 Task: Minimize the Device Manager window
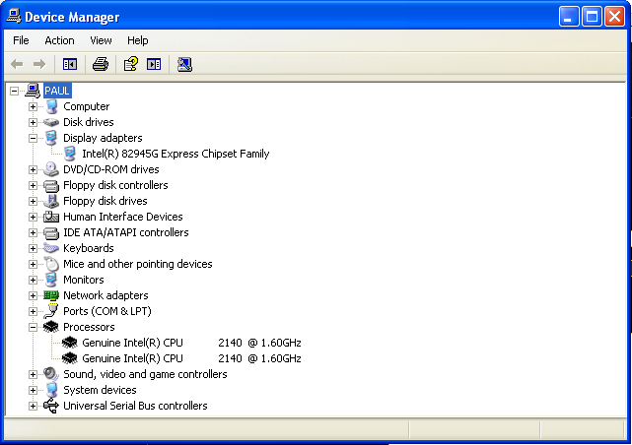tap(569, 17)
